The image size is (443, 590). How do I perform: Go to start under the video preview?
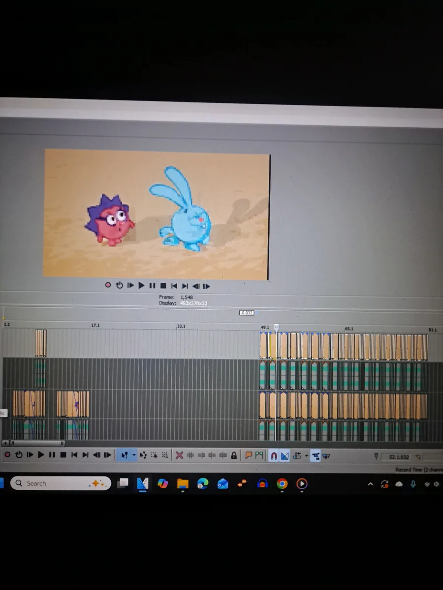[174, 286]
